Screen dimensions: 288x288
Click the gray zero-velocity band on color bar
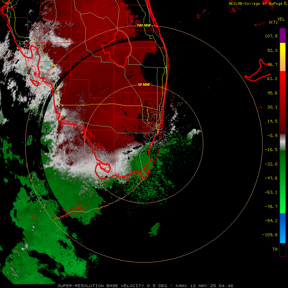point(283,142)
